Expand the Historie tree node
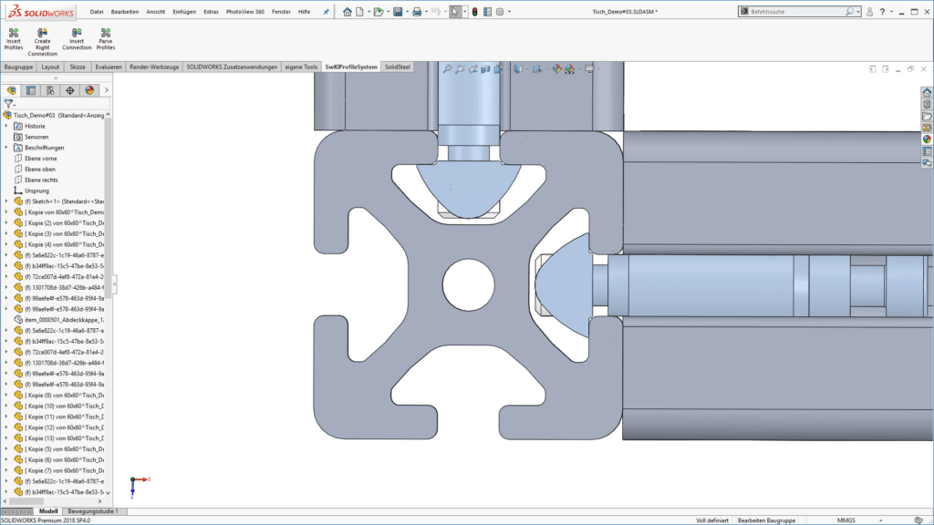Screen dimensions: 934x525 [x=7, y=126]
